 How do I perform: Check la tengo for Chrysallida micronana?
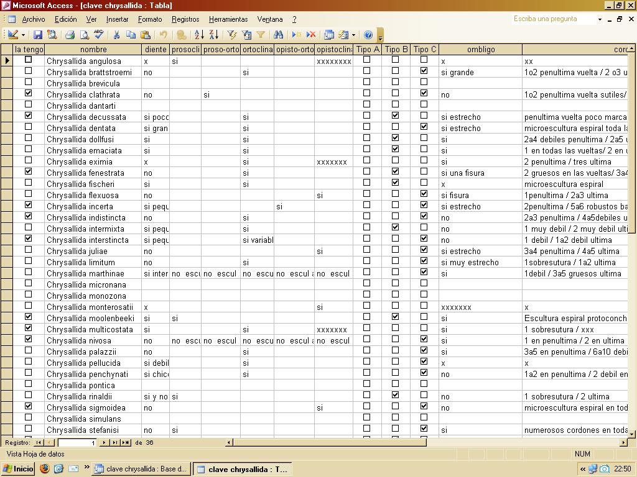(28, 283)
